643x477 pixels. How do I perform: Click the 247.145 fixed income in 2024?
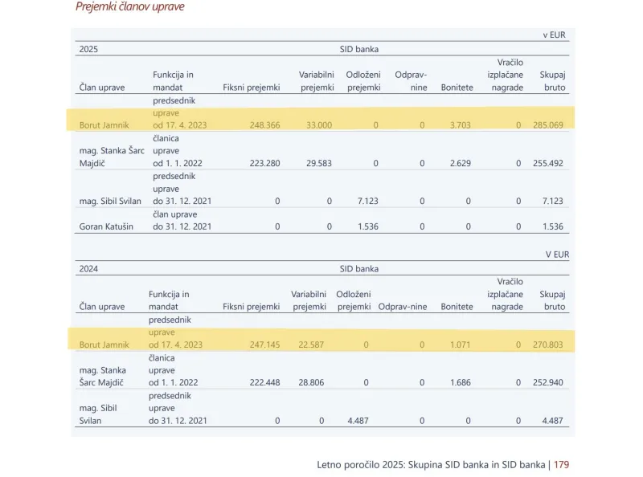tap(265, 344)
